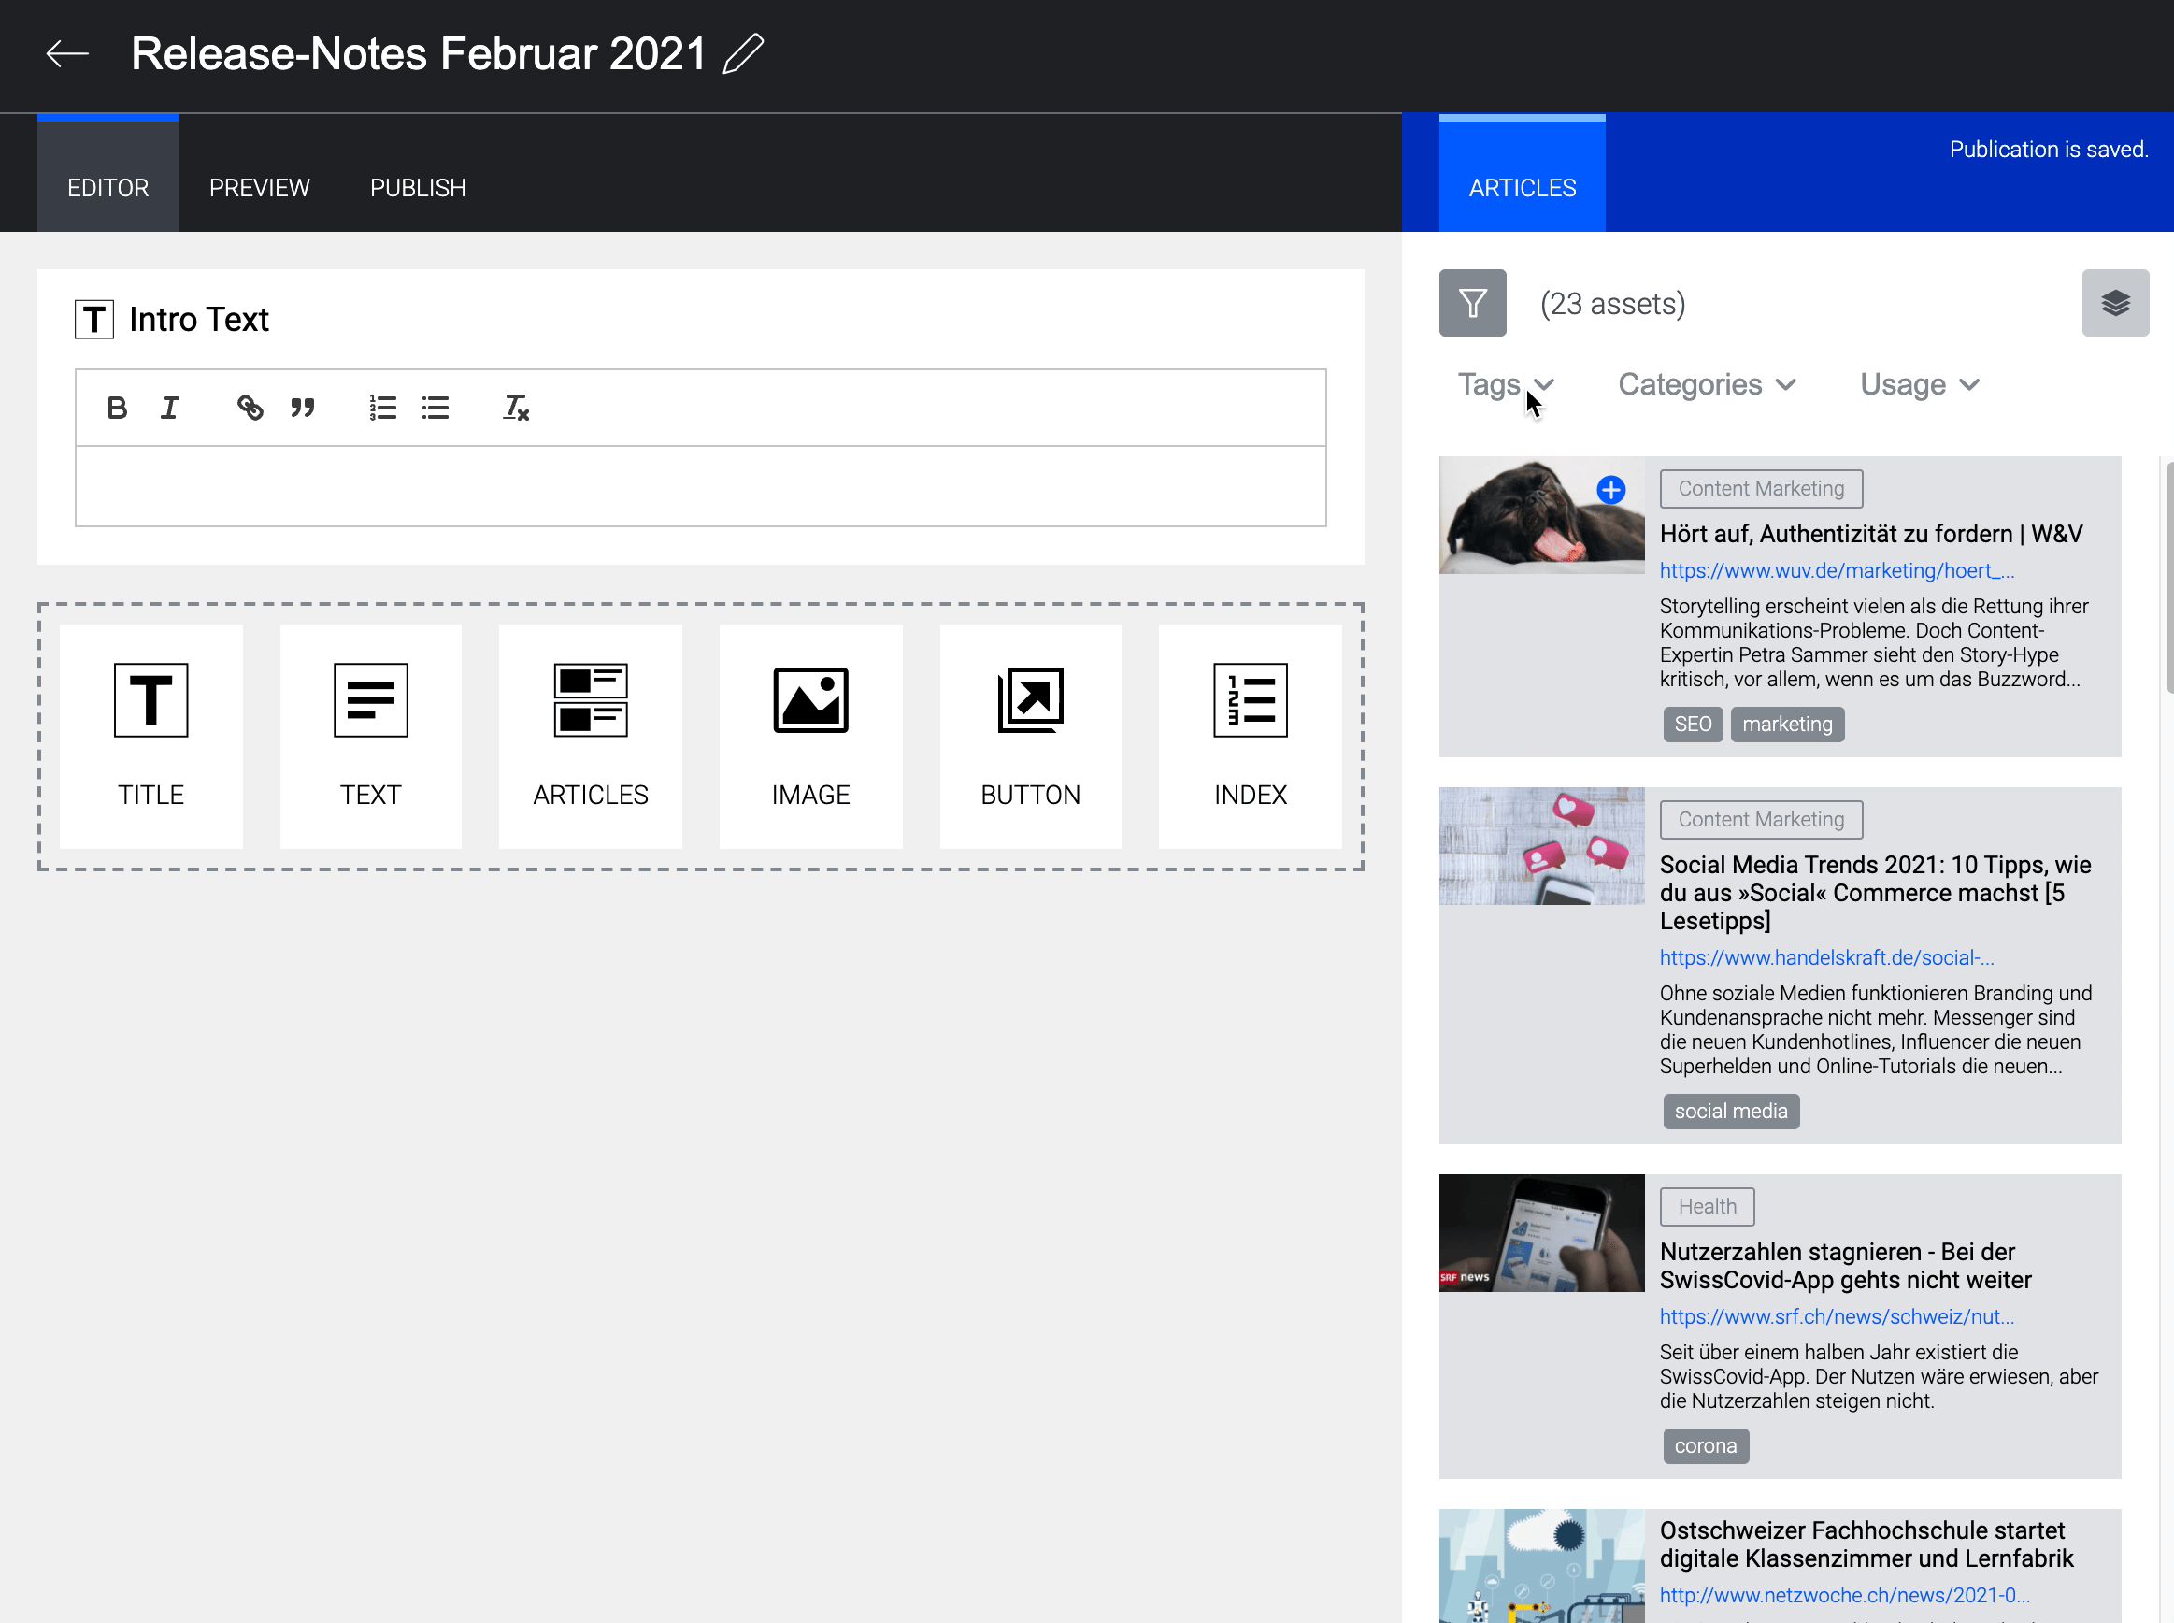Add a BUTTON block

tap(1030, 737)
